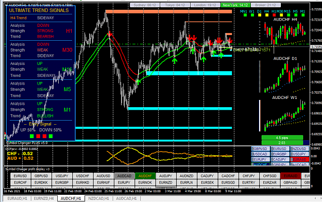Click the EURHUF symbol button
The height and width of the screenshot is (202, 322).
pos(104,182)
